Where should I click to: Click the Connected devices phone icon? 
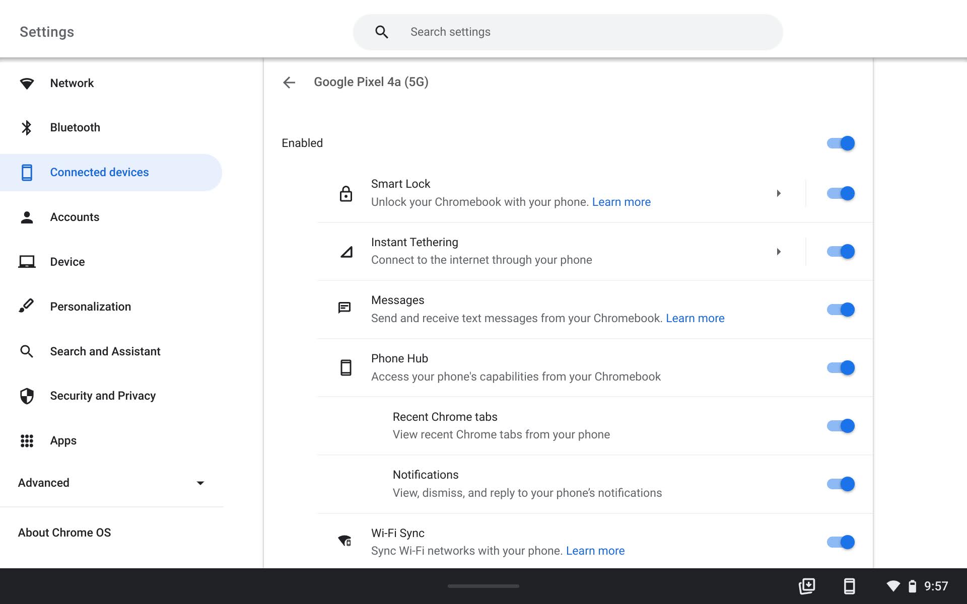tap(27, 172)
